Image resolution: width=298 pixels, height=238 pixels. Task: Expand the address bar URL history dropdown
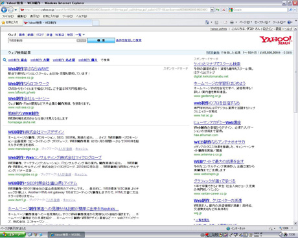point(212,10)
